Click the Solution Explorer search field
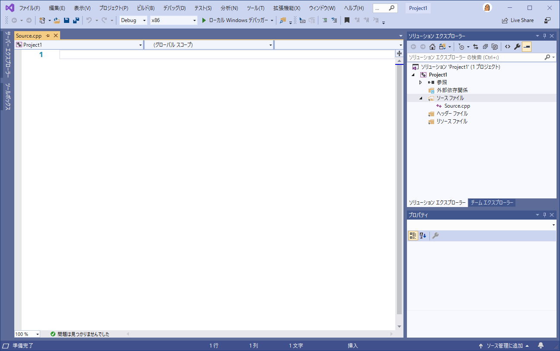This screenshot has width=560, height=351. tap(476, 57)
